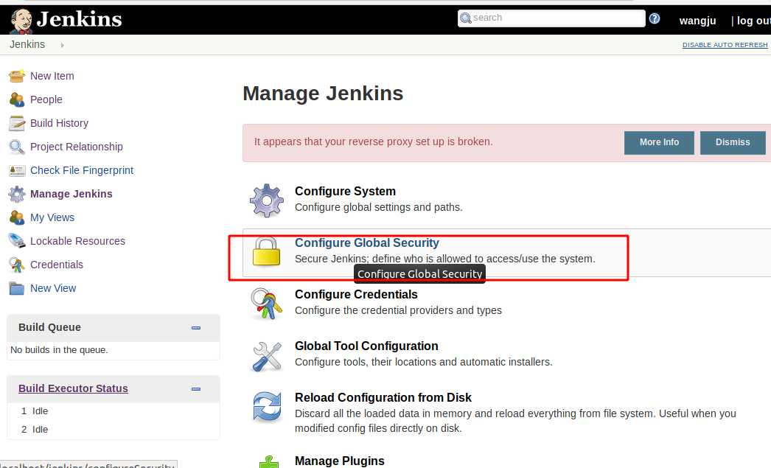
Task: Open Lockable Resources link
Action: click(x=77, y=241)
